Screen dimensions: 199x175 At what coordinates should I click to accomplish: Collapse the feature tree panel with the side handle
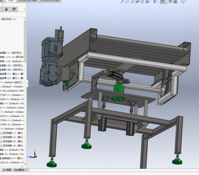pos(28,83)
